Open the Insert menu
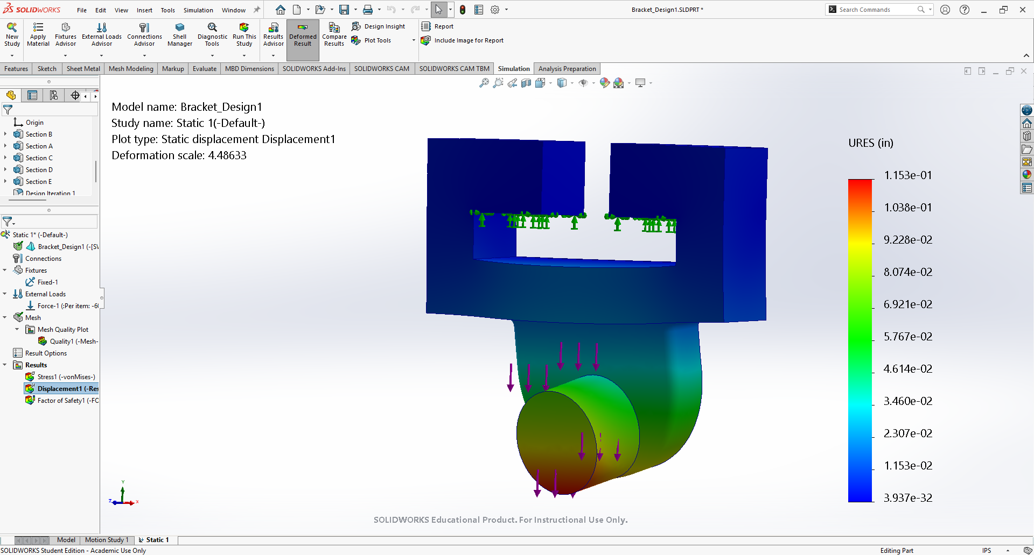1034x555 pixels. click(144, 10)
